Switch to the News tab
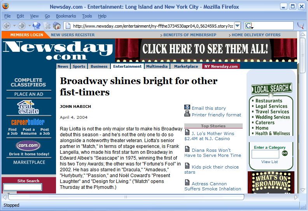308x211 pixels. pyautogui.click(x=63, y=66)
